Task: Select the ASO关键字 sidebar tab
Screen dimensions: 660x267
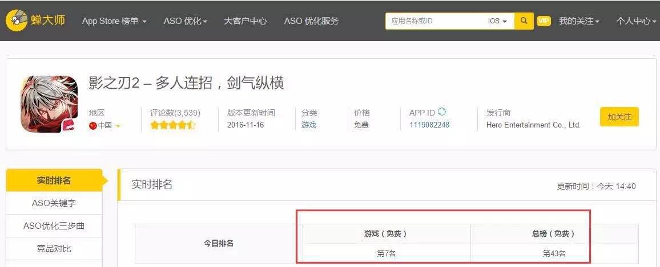Action: point(54,203)
